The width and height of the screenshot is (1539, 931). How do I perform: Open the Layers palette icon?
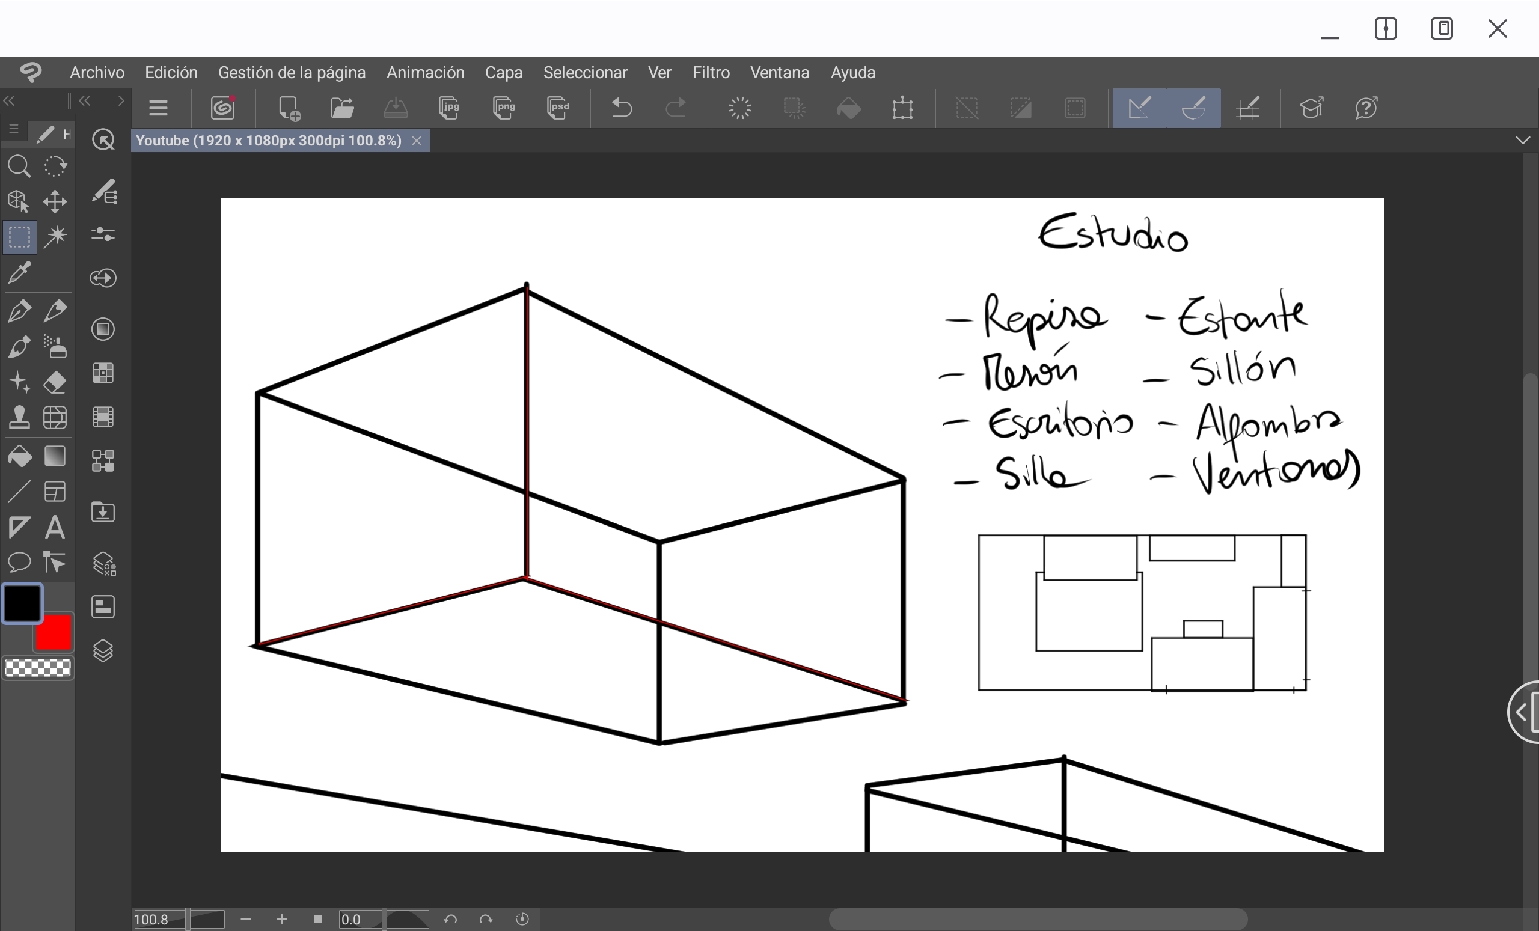pos(103,651)
